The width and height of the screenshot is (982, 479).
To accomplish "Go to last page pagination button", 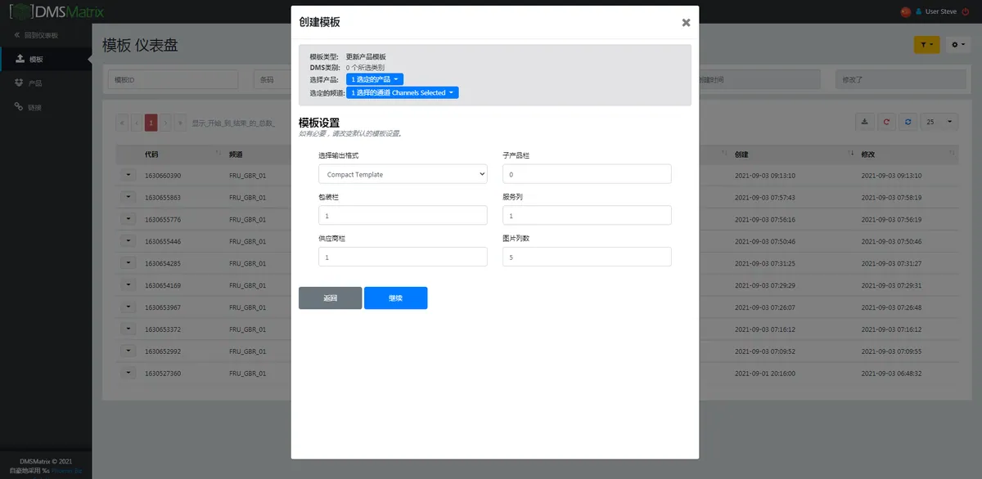I will tap(180, 123).
